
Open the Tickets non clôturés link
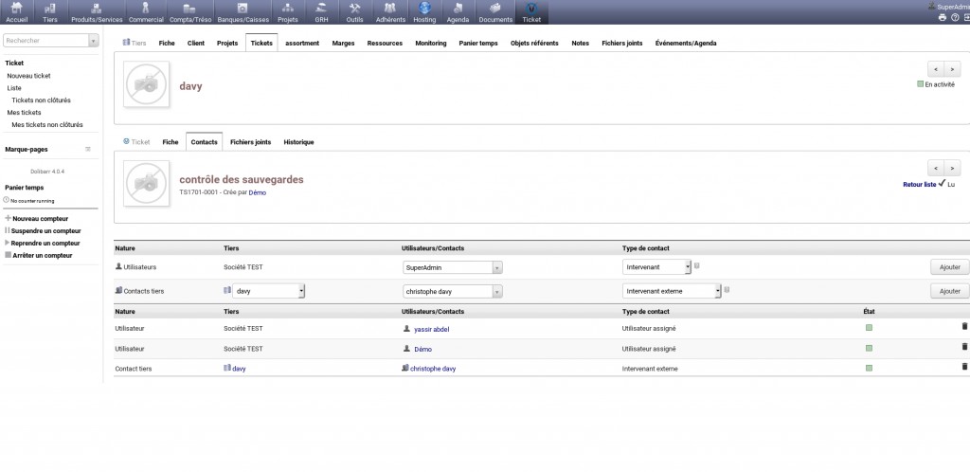tap(41, 100)
